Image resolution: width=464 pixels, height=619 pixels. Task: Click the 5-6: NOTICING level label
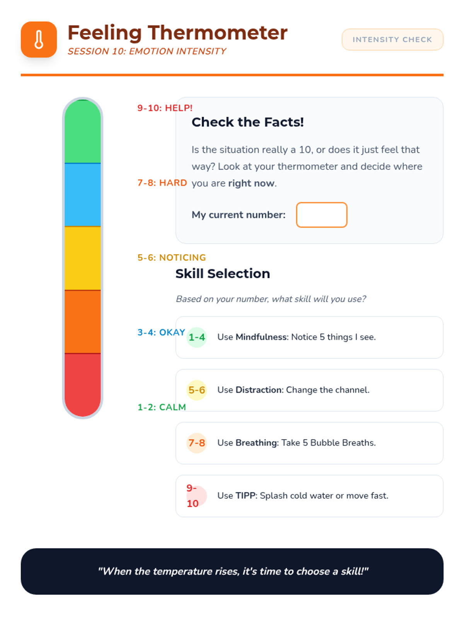tap(171, 258)
